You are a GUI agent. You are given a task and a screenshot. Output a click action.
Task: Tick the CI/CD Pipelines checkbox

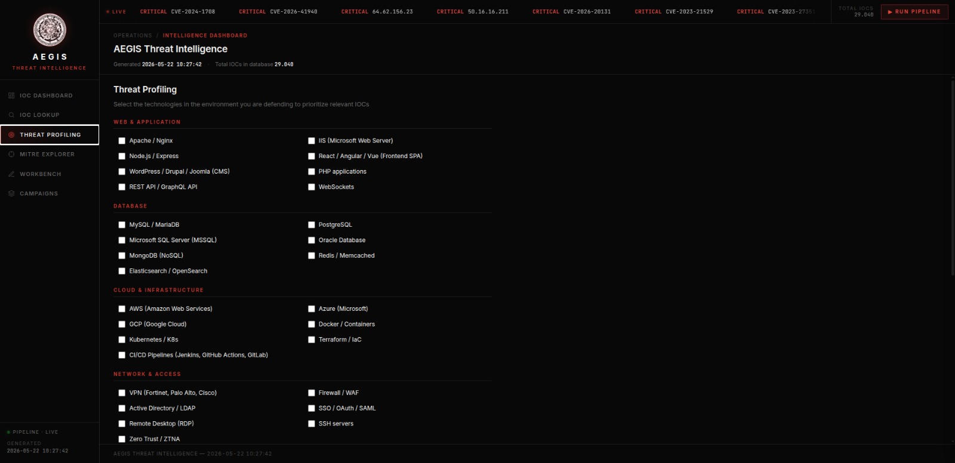click(122, 356)
